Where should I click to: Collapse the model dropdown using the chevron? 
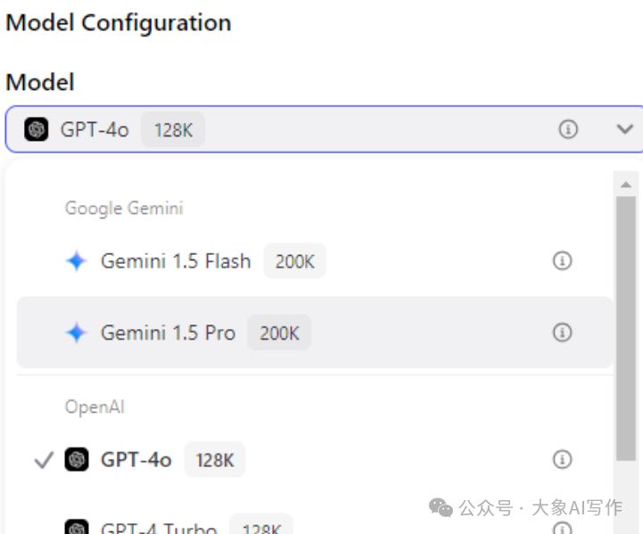(625, 129)
